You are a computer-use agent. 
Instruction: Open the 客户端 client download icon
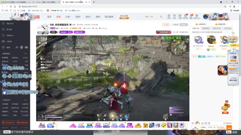point(185,16)
